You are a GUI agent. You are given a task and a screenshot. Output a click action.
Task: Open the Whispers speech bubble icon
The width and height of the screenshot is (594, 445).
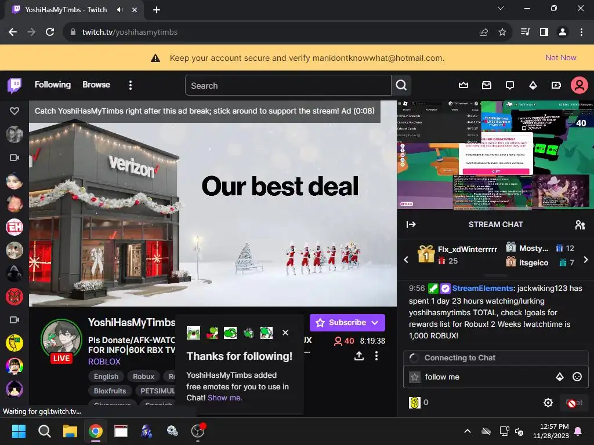[510, 85]
